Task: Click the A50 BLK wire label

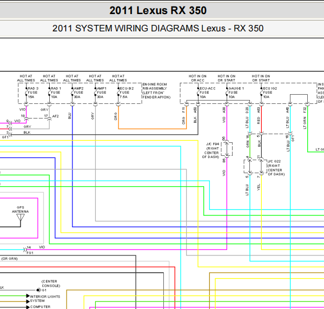Action: point(195,115)
